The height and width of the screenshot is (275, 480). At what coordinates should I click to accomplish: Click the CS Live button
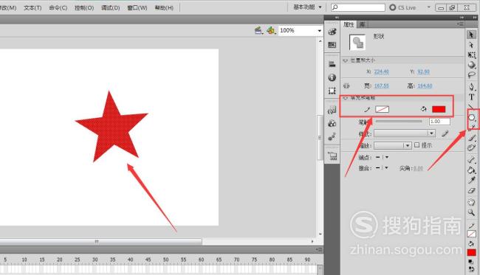(402, 7)
